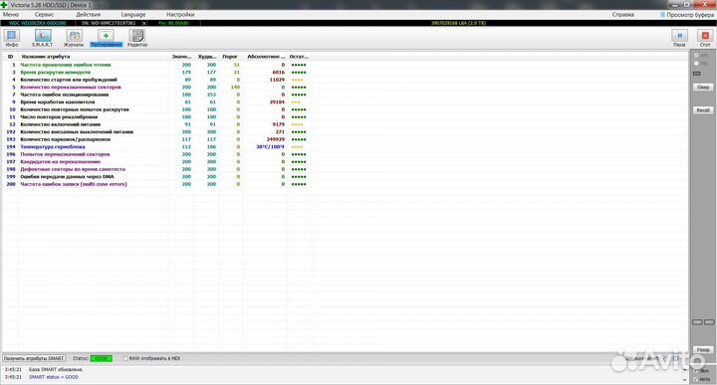Open Просмотр буфера buffer viewer

pos(687,15)
